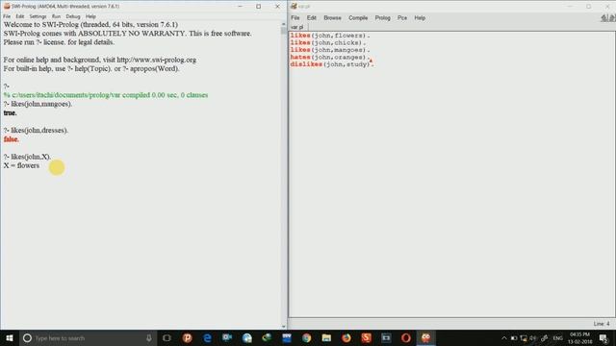Viewport: 616px width, 346px height.
Task: Click the console scrollbar thumb
Action: (x=284, y=31)
